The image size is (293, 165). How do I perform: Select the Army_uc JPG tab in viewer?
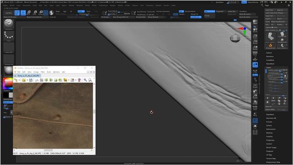coord(27,76)
